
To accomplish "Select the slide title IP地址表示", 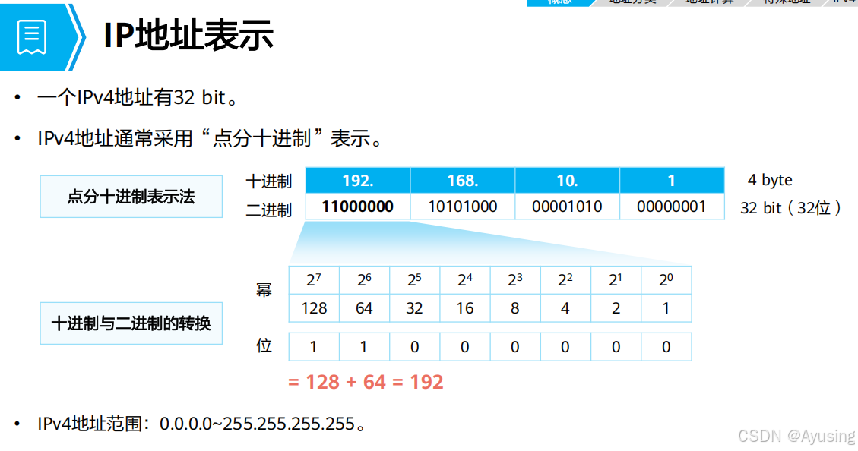I will [188, 36].
